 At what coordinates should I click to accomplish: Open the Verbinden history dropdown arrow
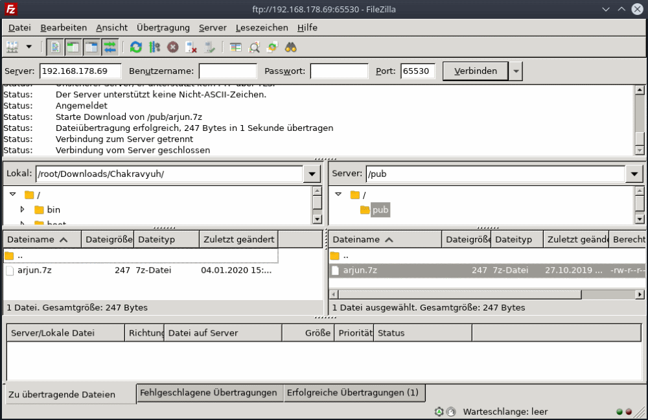click(x=516, y=71)
